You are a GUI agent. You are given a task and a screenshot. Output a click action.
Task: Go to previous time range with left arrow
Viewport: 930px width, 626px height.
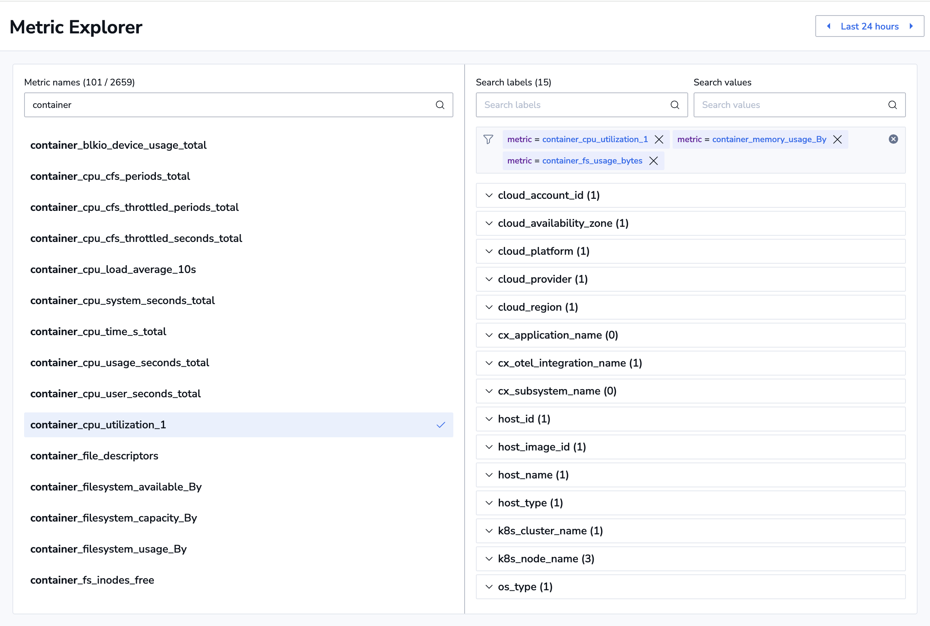(x=829, y=26)
